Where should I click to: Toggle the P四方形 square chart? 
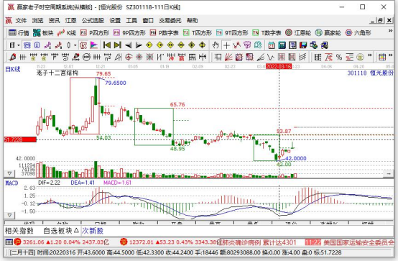[x=95, y=33]
